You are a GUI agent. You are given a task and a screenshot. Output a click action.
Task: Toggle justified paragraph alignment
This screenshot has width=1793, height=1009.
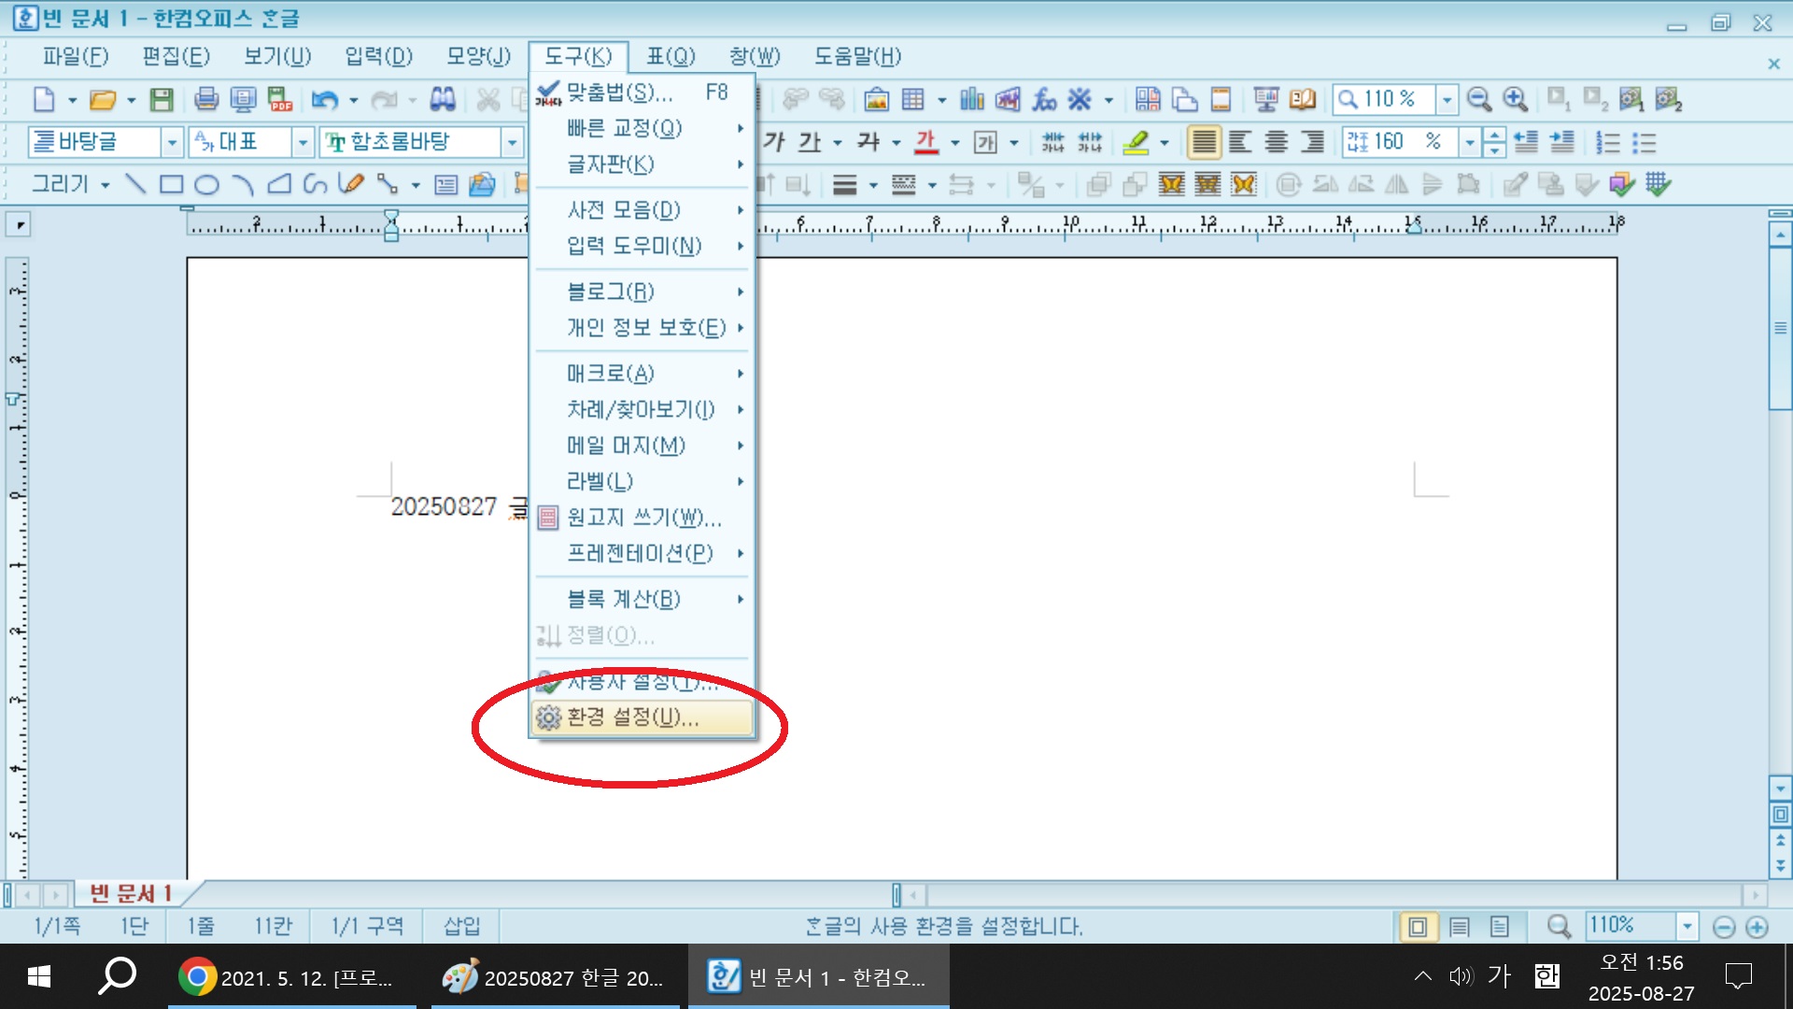[x=1204, y=142]
